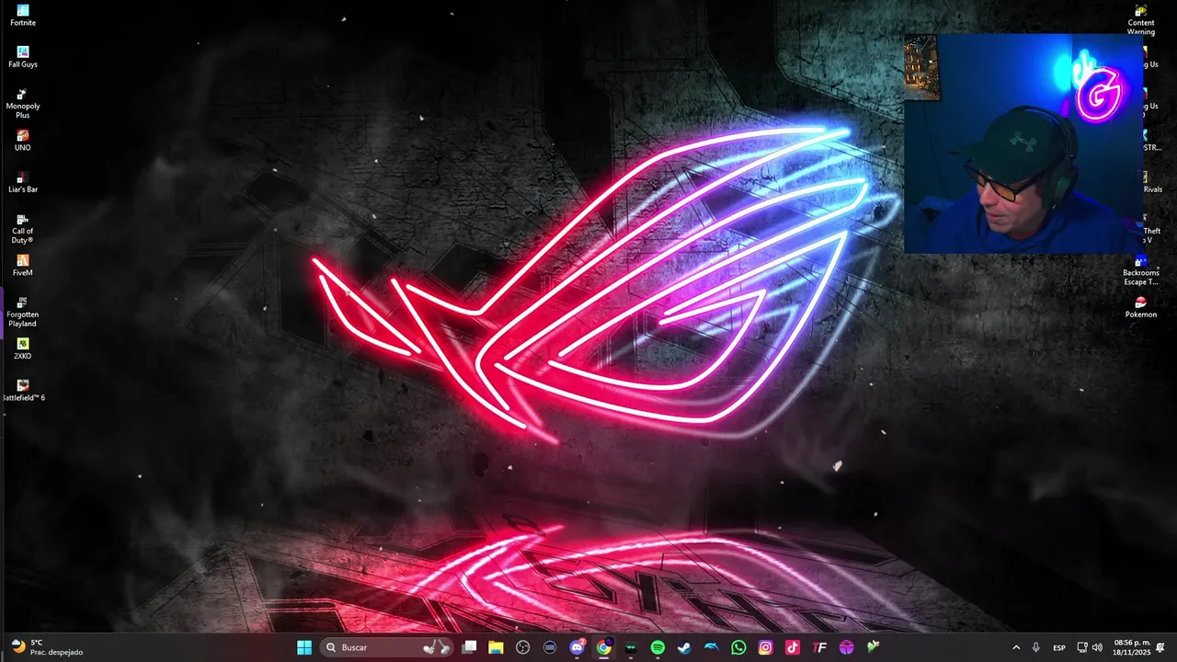Select the Content Warning desktop icon
The image size is (1177, 662).
pos(1141,20)
